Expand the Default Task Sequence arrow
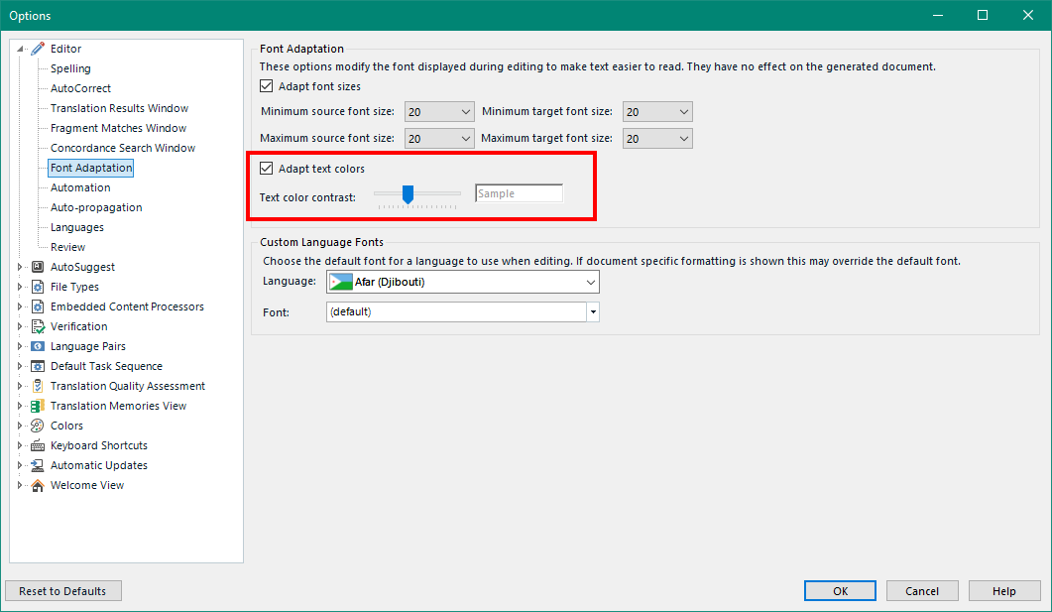1052x612 pixels. [x=20, y=366]
